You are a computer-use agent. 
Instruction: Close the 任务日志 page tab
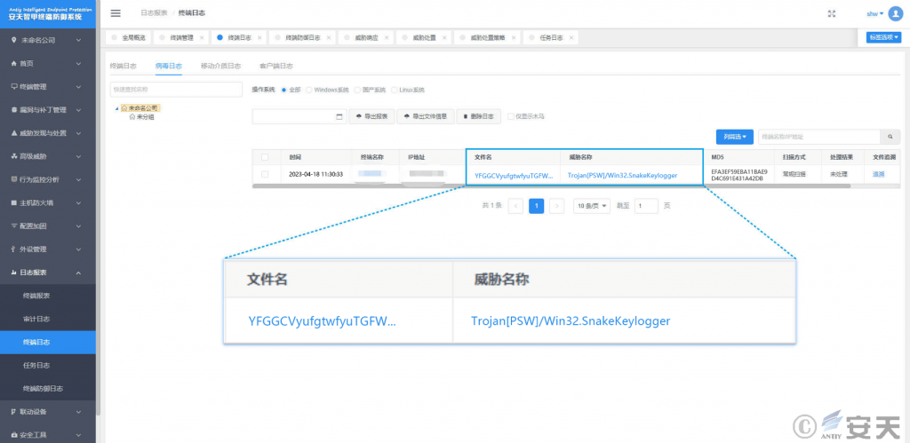pyautogui.click(x=571, y=37)
